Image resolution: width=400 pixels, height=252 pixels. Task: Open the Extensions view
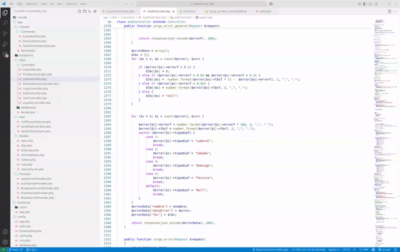(x=5, y=54)
